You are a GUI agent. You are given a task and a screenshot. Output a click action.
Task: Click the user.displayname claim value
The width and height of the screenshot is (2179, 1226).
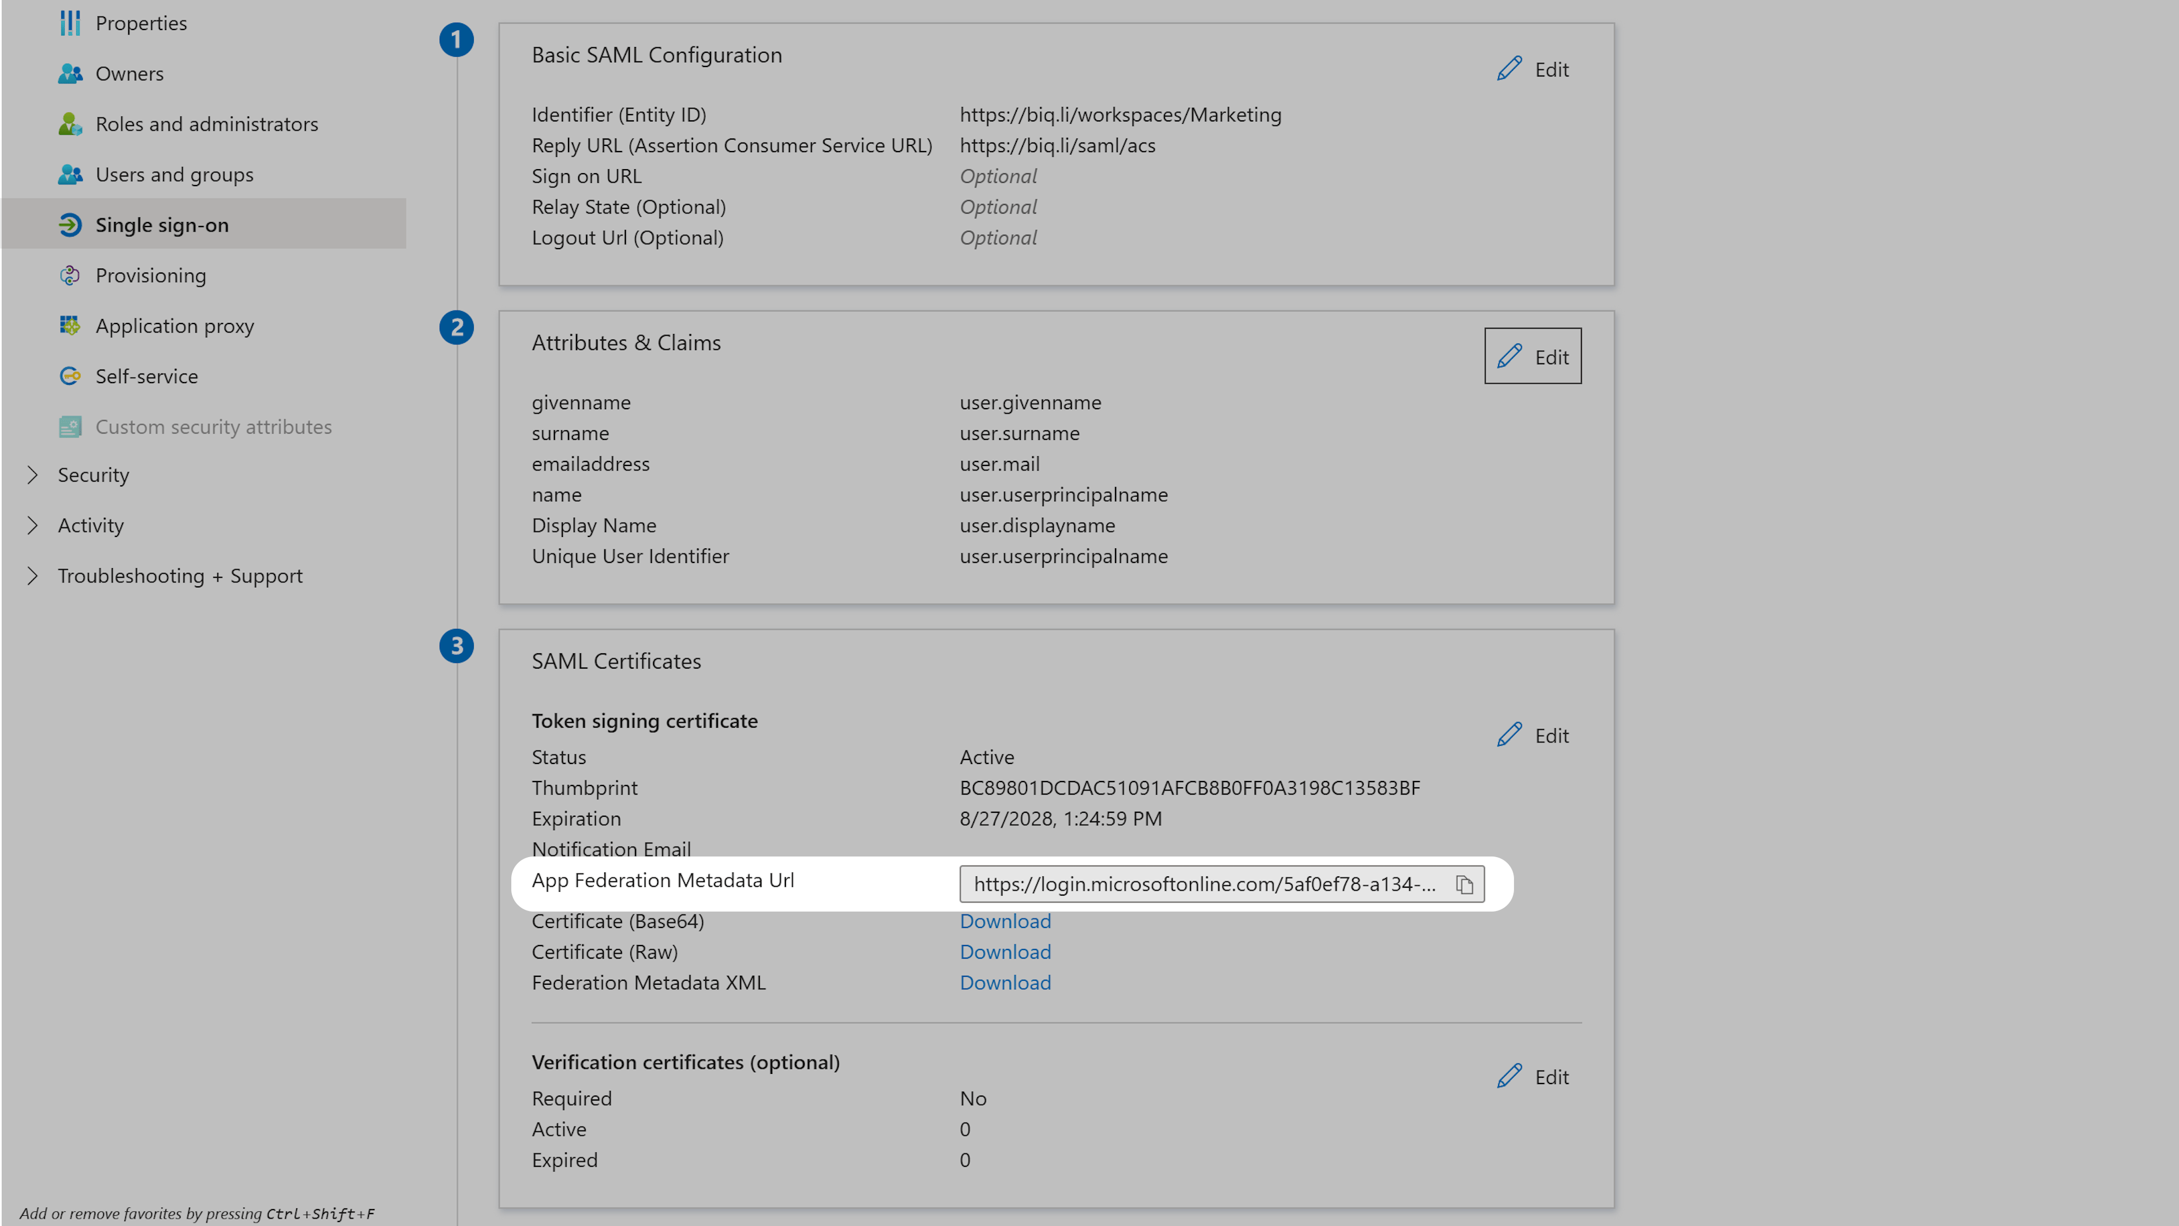point(1037,526)
